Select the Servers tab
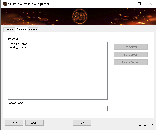 coord(22,30)
